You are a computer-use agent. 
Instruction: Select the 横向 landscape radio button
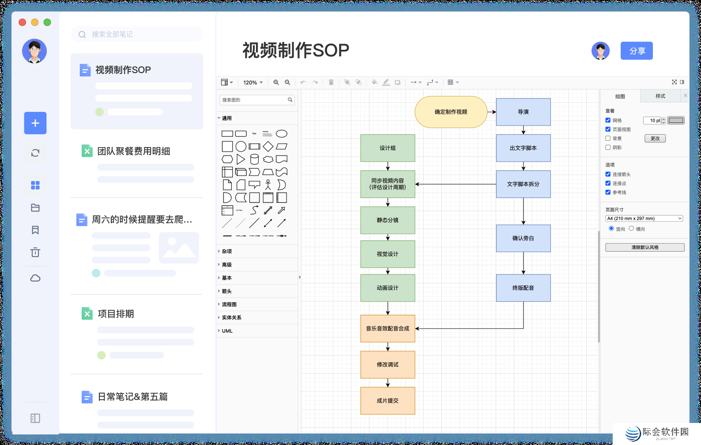click(631, 229)
